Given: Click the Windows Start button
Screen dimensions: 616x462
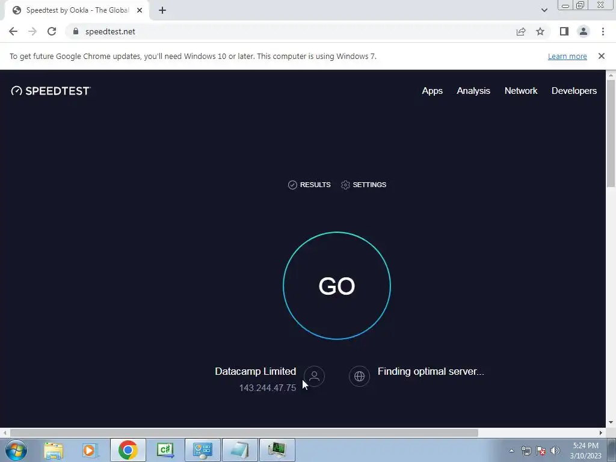Looking at the screenshot, I should coord(16,450).
